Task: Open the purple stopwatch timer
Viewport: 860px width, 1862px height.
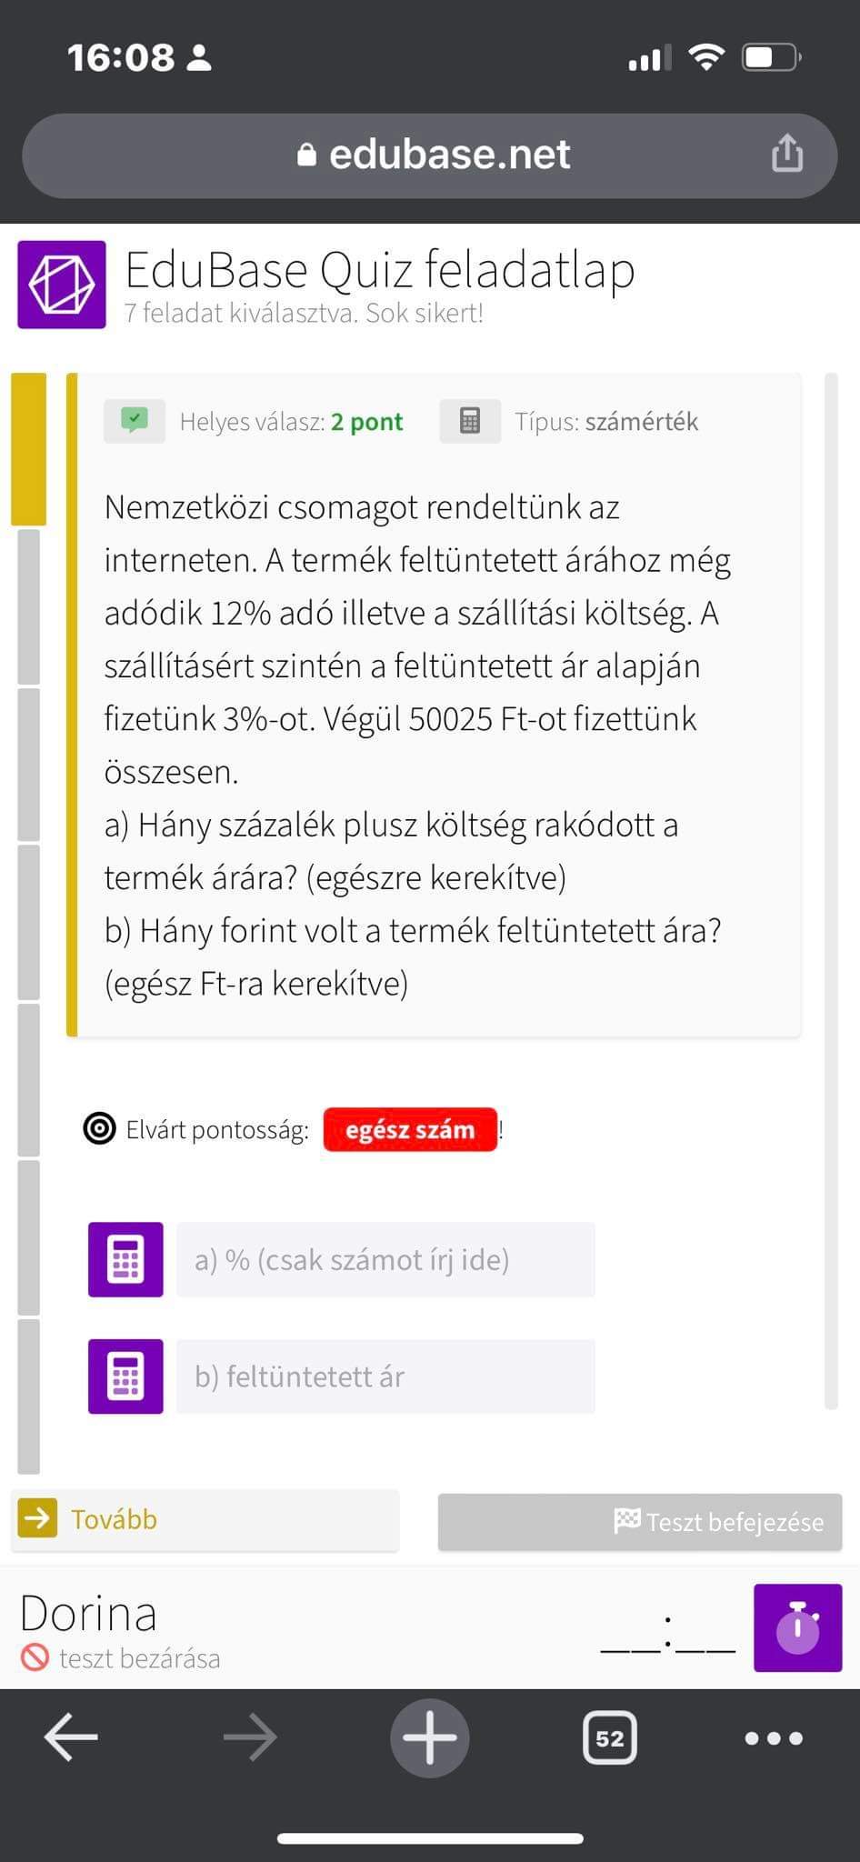Action: pyautogui.click(x=797, y=1627)
